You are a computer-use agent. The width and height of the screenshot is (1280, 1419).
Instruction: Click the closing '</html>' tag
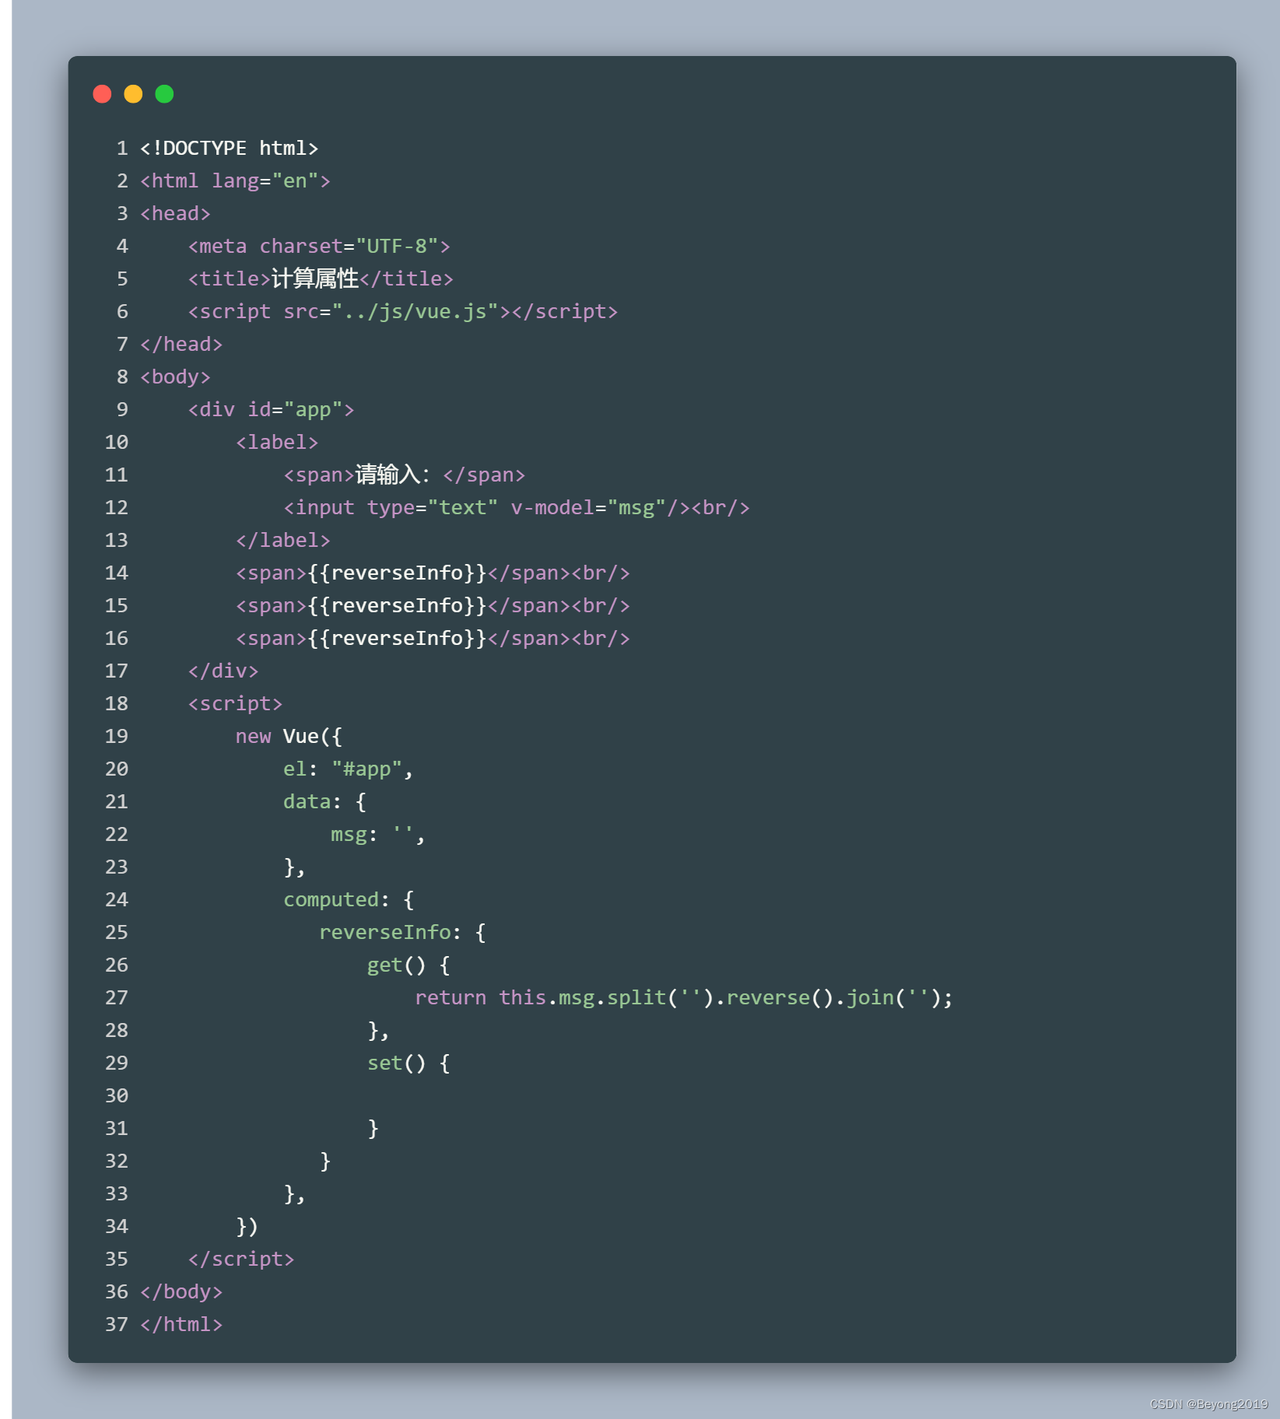pyautogui.click(x=181, y=1325)
